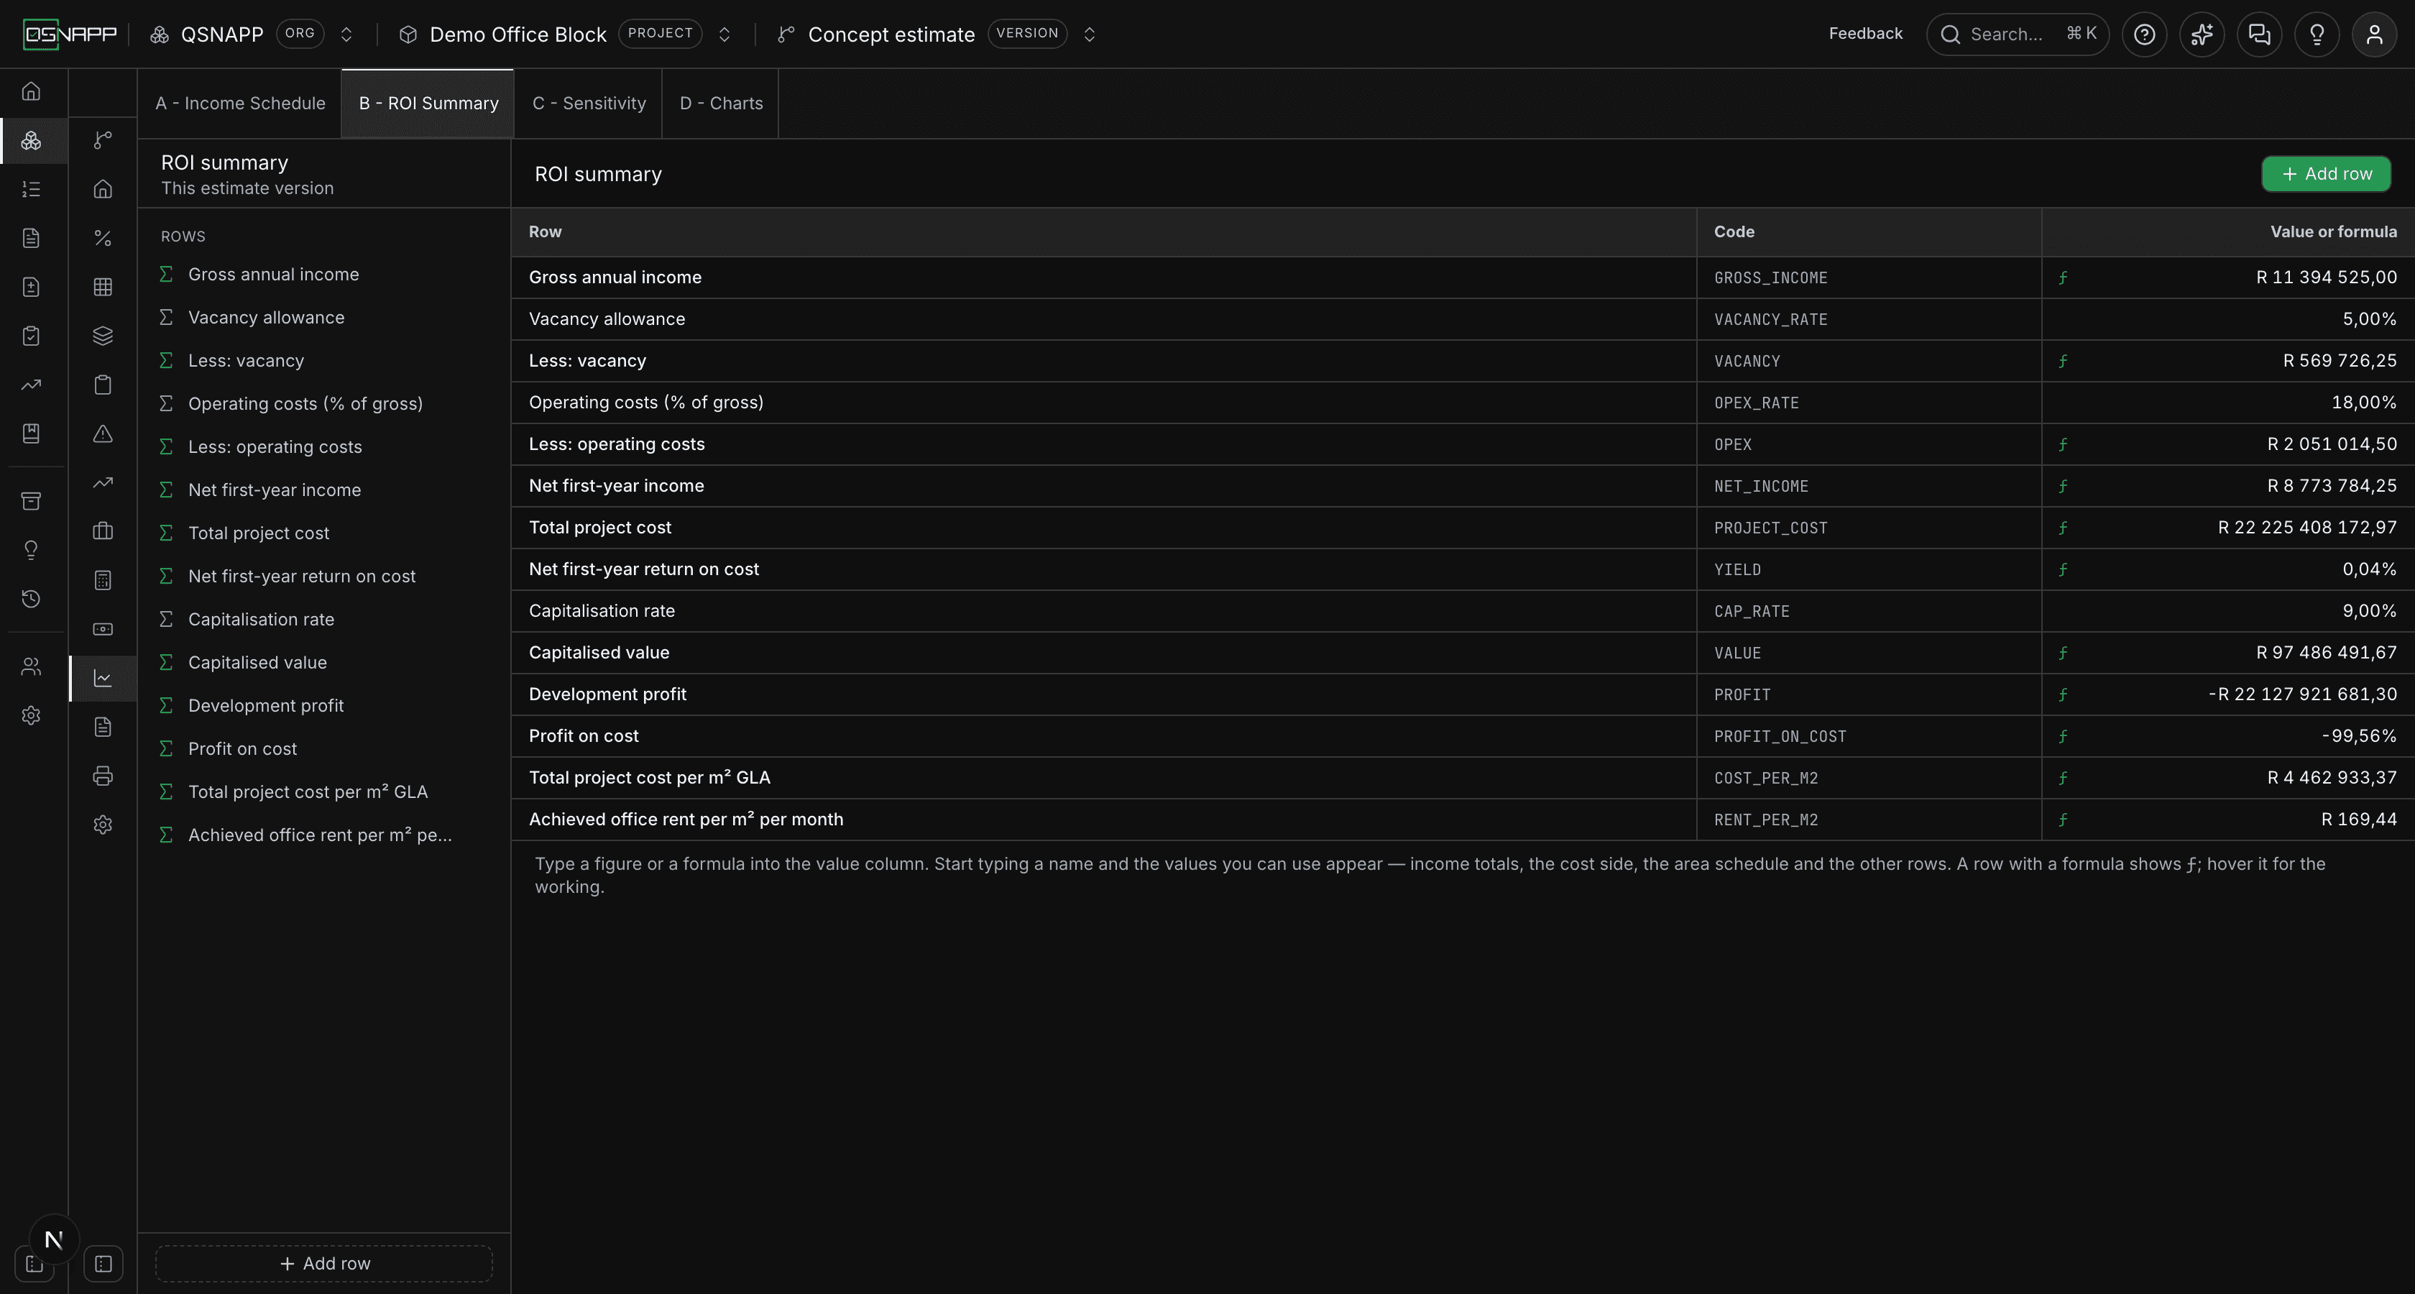This screenshot has width=2415, height=1294.
Task: Click the history clock icon in the main sidebar
Action: tap(31, 598)
